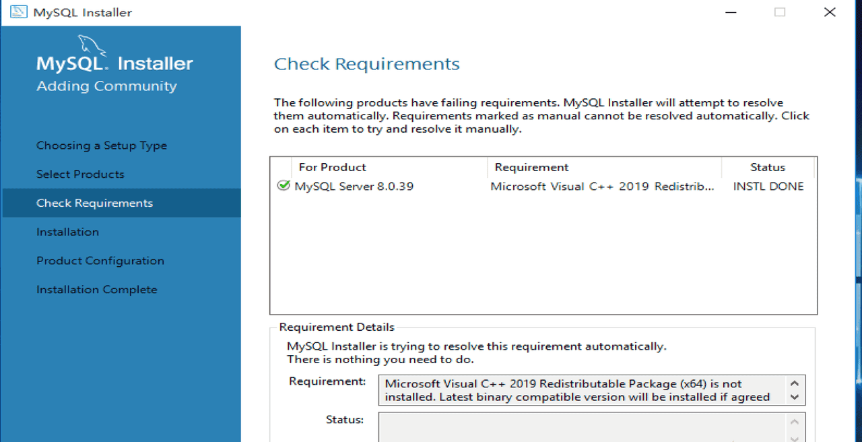Click inside the empty Status field

pyautogui.click(x=579, y=427)
